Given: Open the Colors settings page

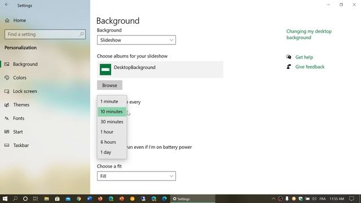Looking at the screenshot, I should pyautogui.click(x=20, y=78).
